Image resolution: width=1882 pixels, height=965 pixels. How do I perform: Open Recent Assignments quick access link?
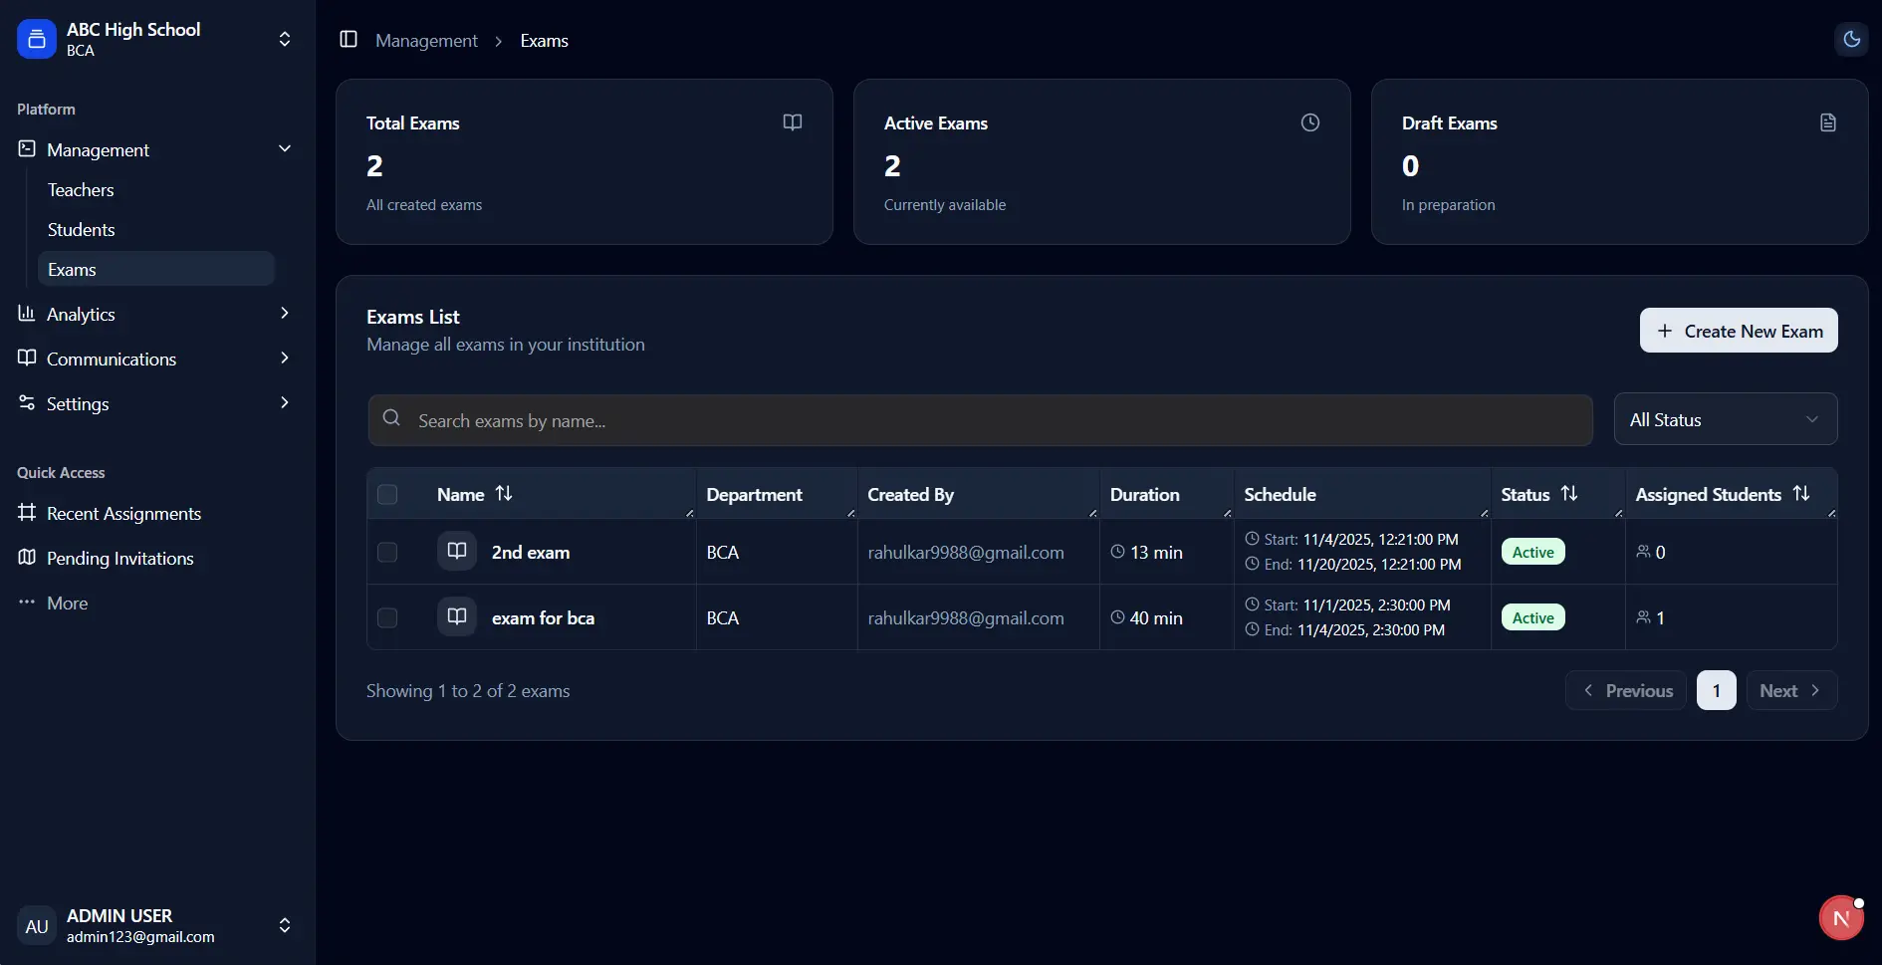click(123, 514)
